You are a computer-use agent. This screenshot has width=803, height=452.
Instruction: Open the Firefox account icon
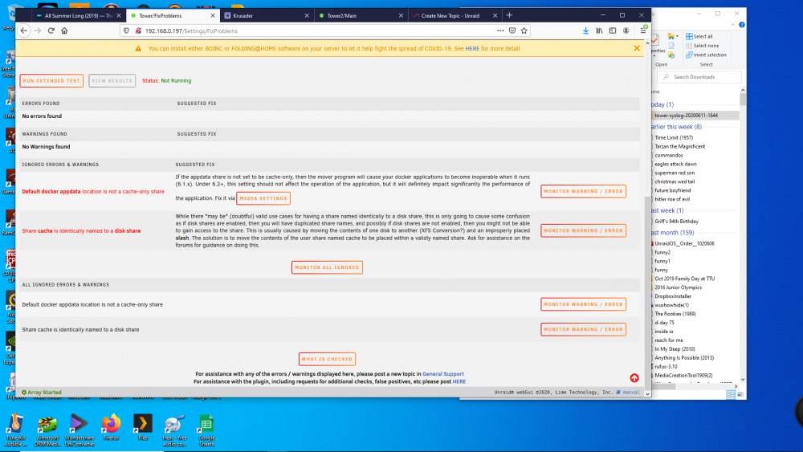(626, 31)
